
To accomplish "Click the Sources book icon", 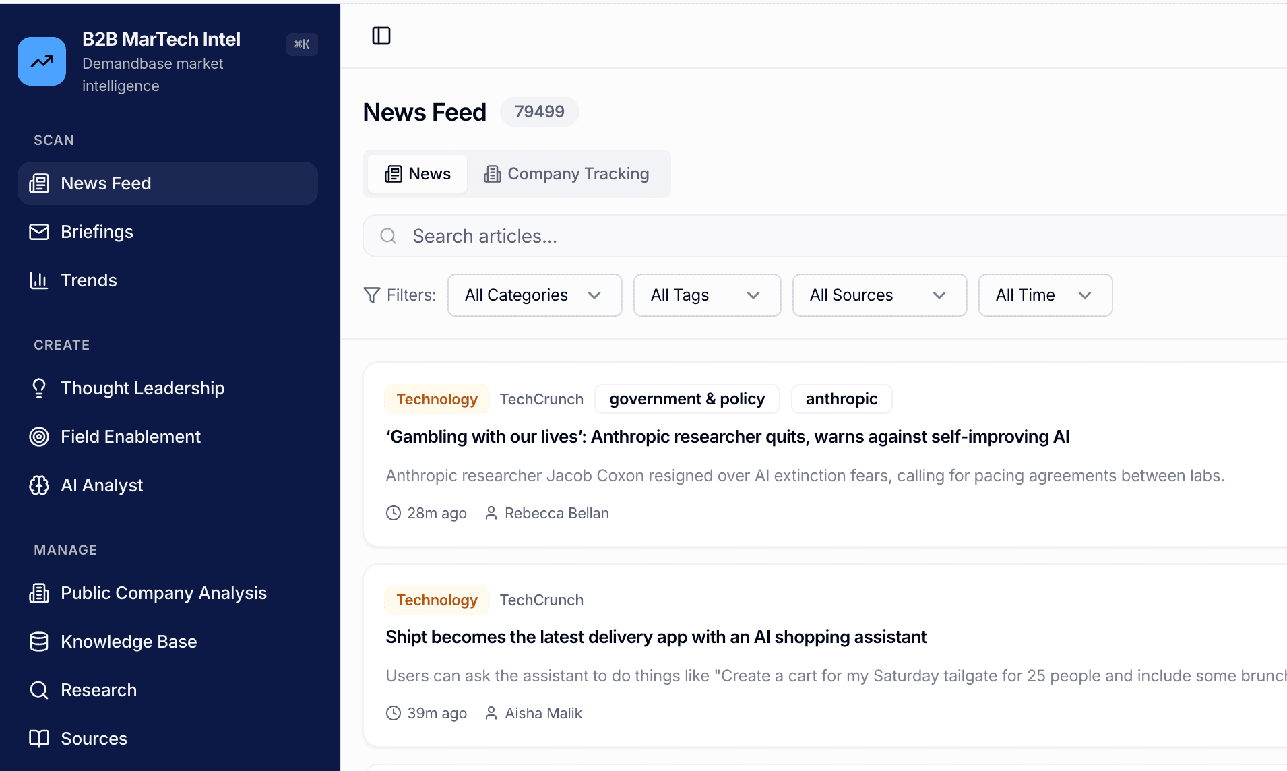I will pos(39,739).
